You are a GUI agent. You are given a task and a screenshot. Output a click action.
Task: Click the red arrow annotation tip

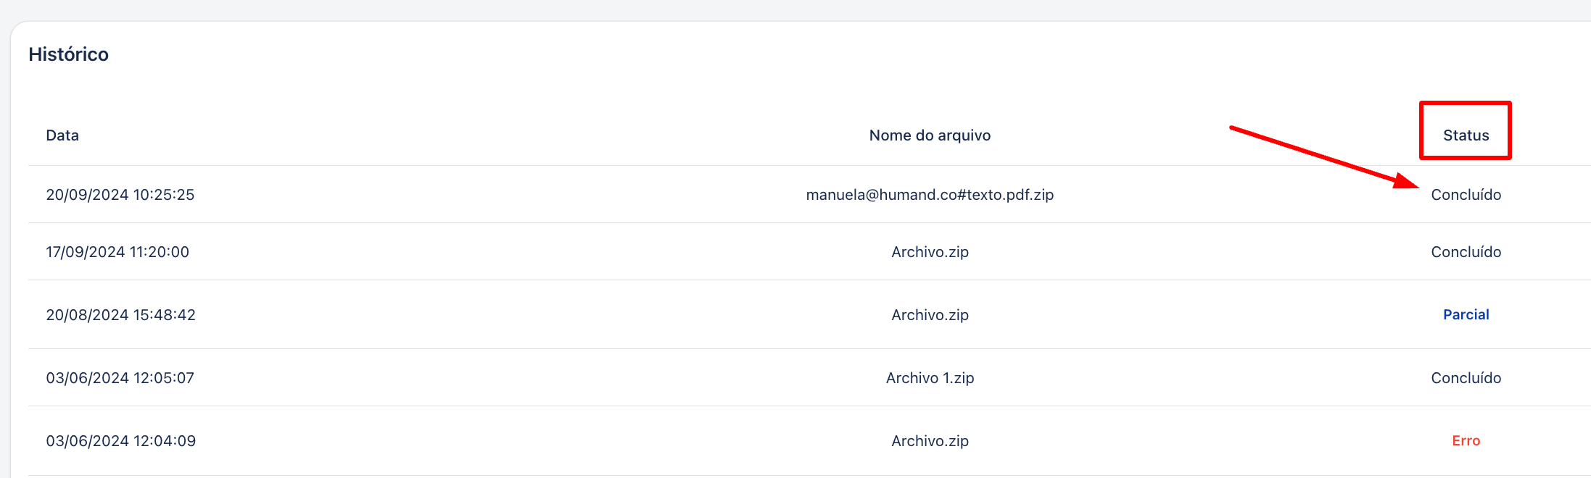coord(1416,186)
